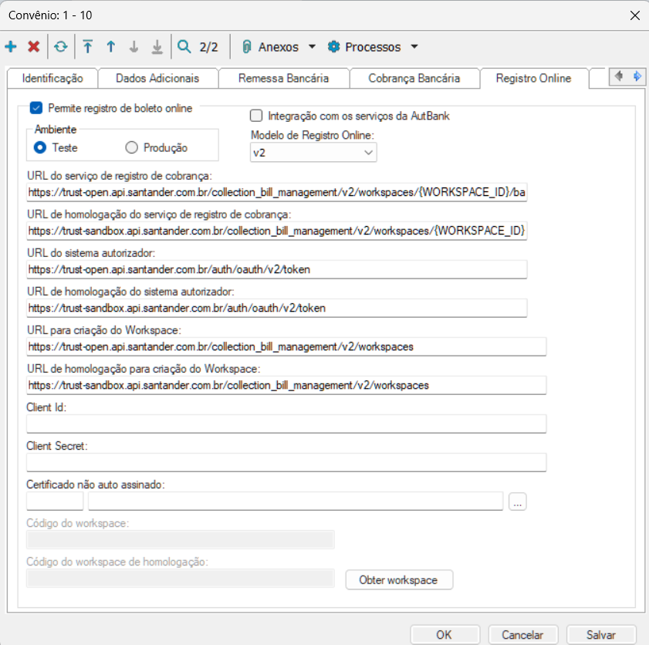Enable Integração com os serviços da AutBank
This screenshot has height=645, width=649.
click(257, 117)
